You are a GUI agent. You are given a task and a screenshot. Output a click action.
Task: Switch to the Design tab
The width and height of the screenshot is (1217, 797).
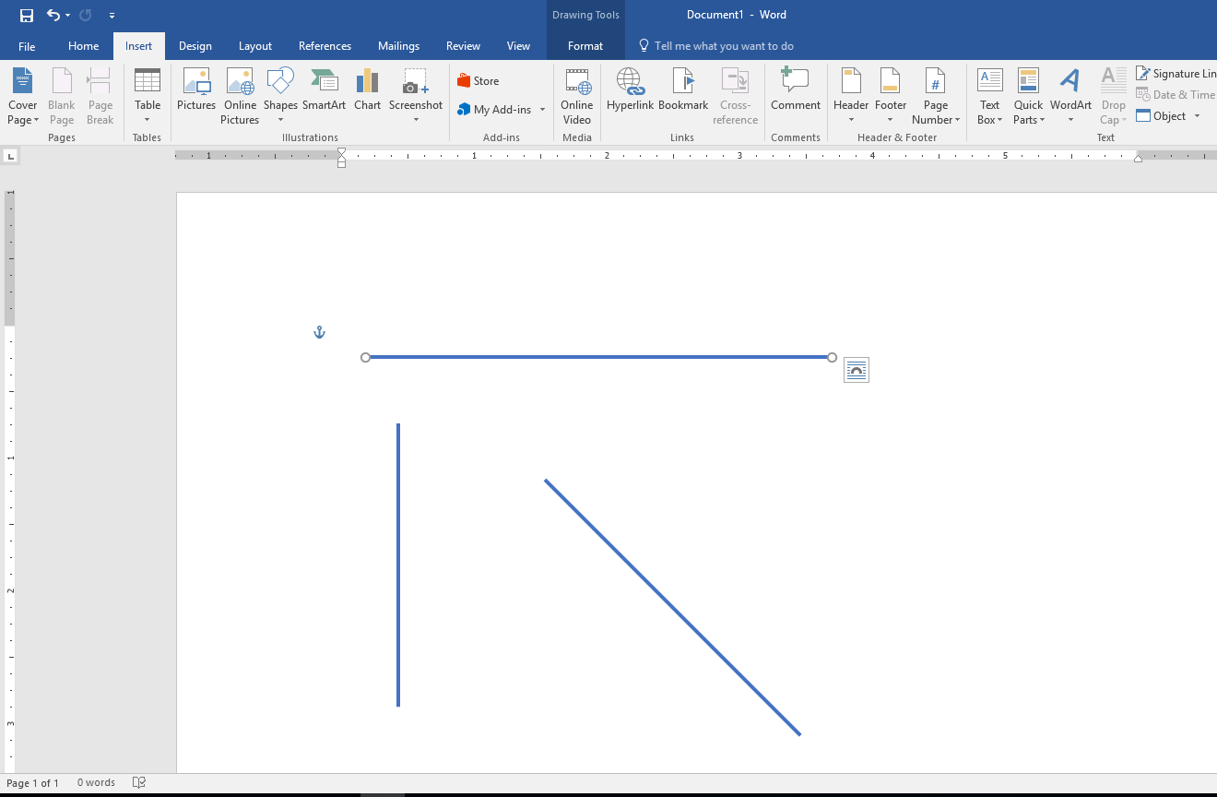coord(195,46)
